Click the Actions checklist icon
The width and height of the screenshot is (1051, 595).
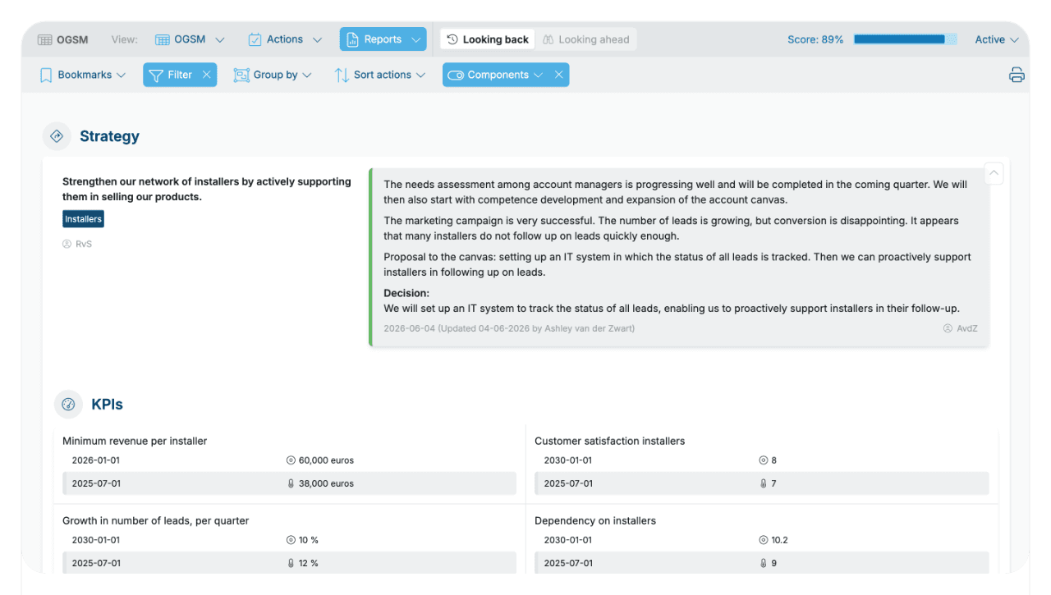(255, 39)
